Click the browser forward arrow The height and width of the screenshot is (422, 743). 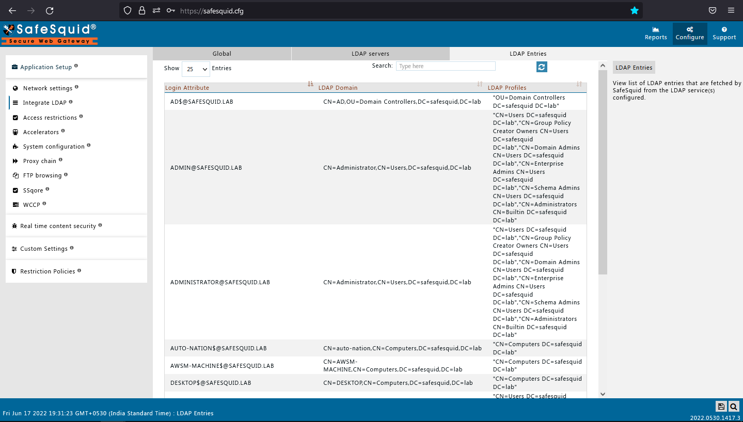pyautogui.click(x=31, y=10)
